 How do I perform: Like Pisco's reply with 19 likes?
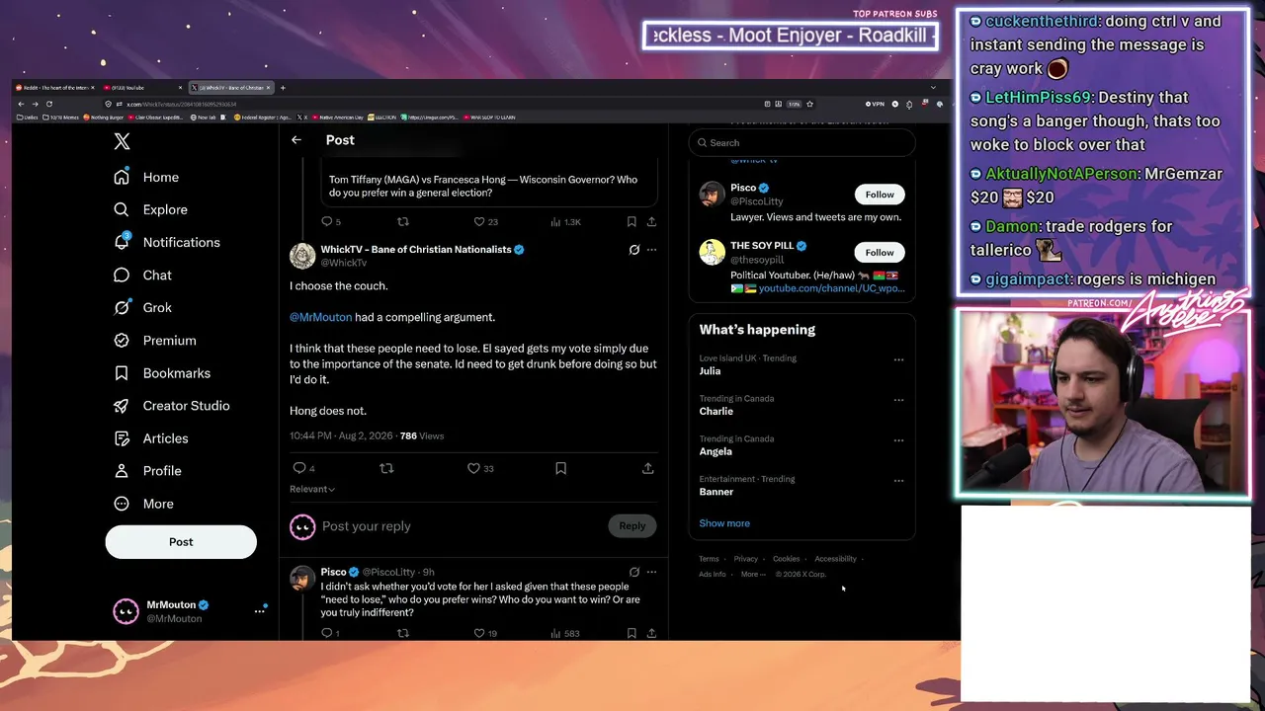(x=485, y=633)
